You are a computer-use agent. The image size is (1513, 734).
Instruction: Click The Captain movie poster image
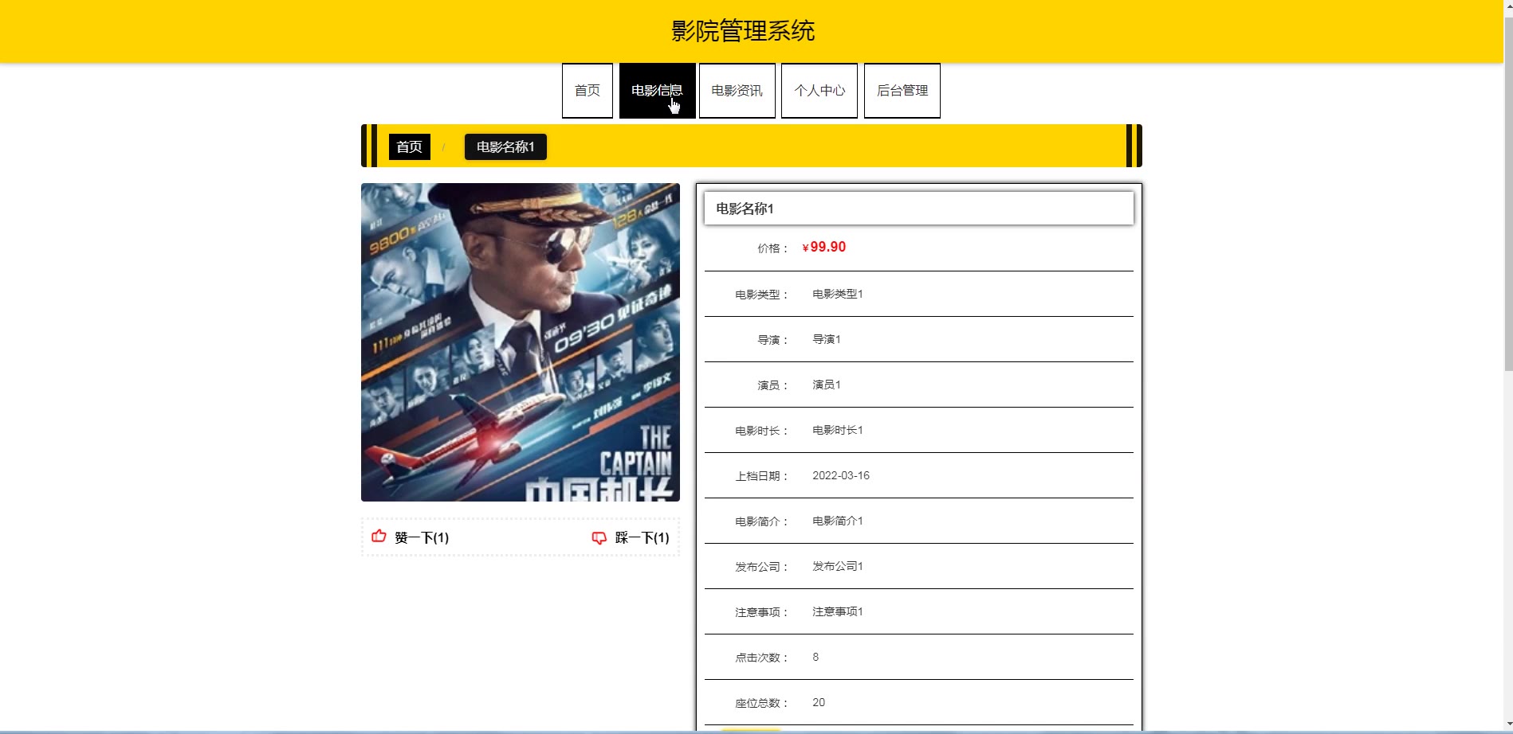click(521, 342)
